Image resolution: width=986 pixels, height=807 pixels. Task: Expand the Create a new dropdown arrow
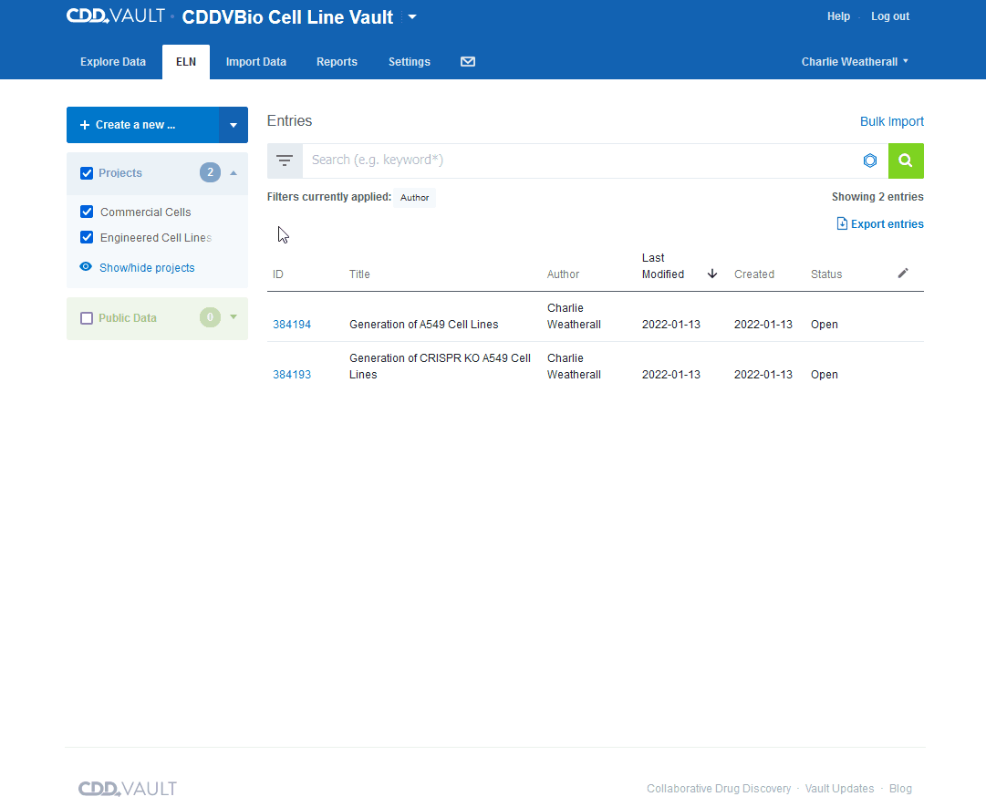point(234,125)
